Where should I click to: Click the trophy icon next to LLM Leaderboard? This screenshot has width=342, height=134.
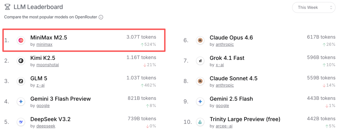coord(7,7)
